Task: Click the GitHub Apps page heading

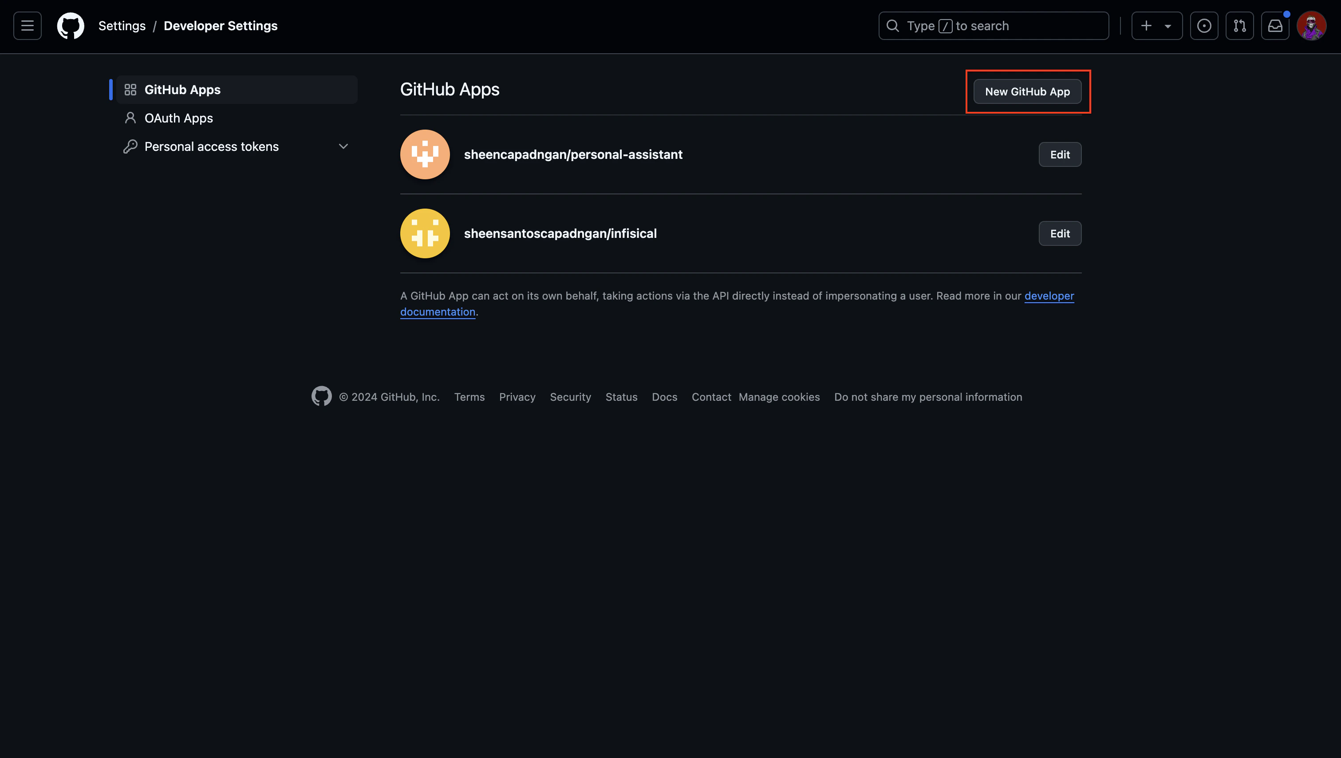Action: (x=449, y=90)
